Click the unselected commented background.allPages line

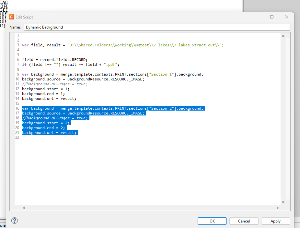tap(54, 84)
